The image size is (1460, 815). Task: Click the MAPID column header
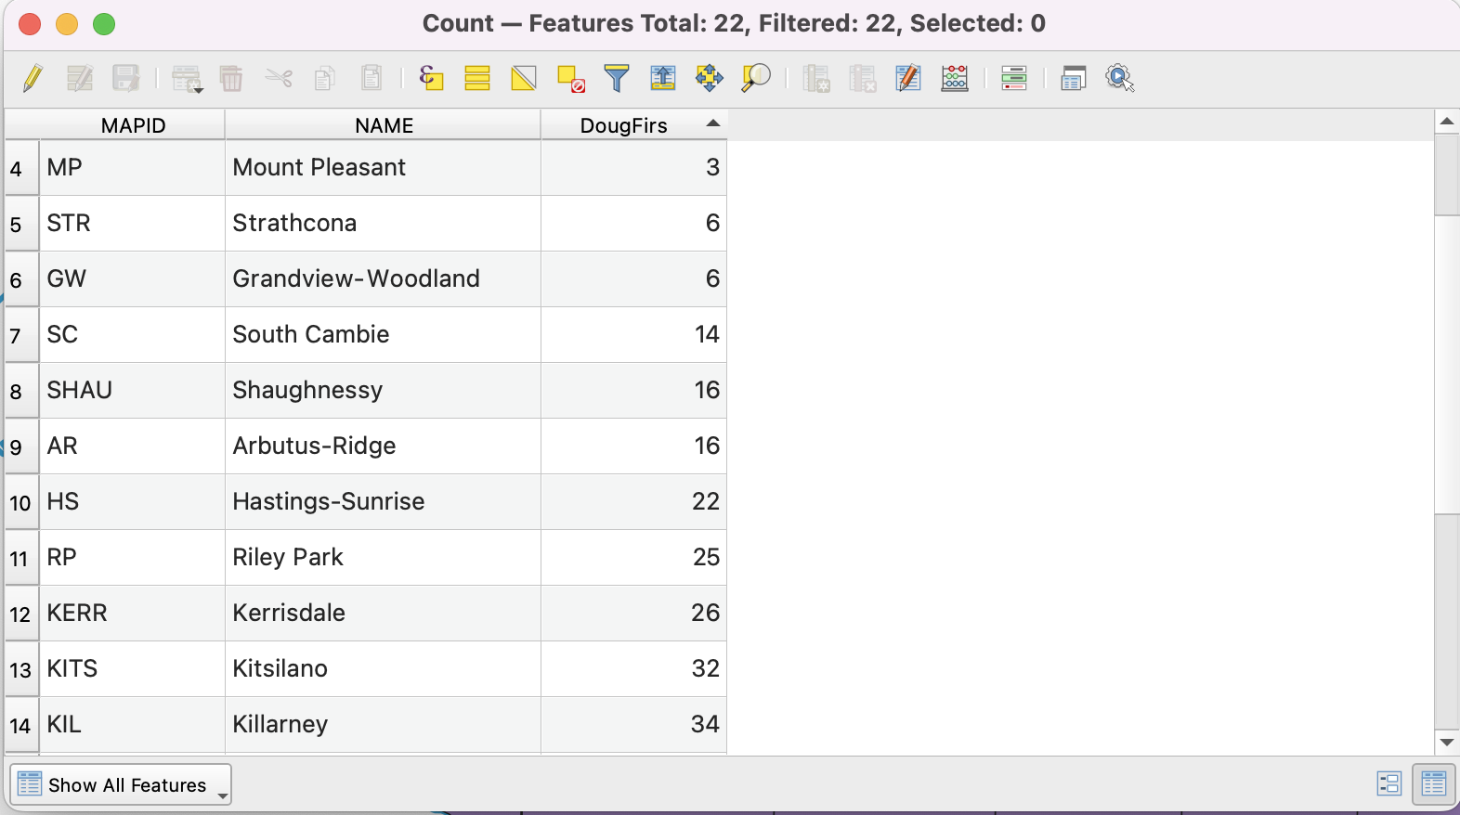(133, 125)
